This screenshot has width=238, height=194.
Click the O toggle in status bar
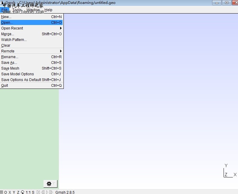click(x=5, y=192)
